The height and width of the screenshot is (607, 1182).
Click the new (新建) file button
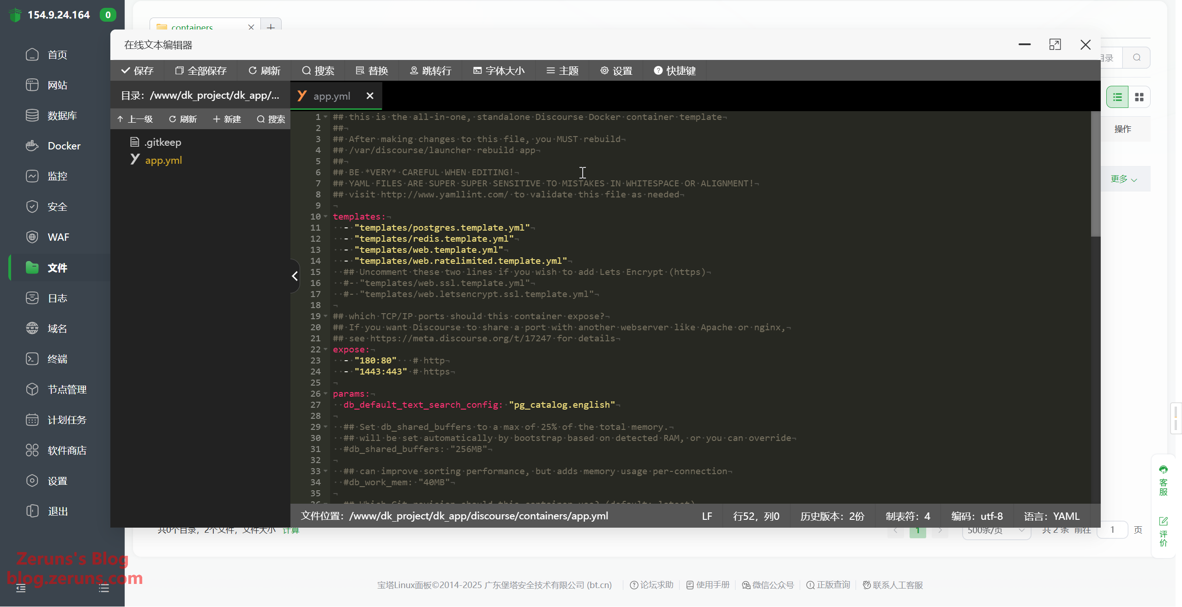pyautogui.click(x=227, y=119)
